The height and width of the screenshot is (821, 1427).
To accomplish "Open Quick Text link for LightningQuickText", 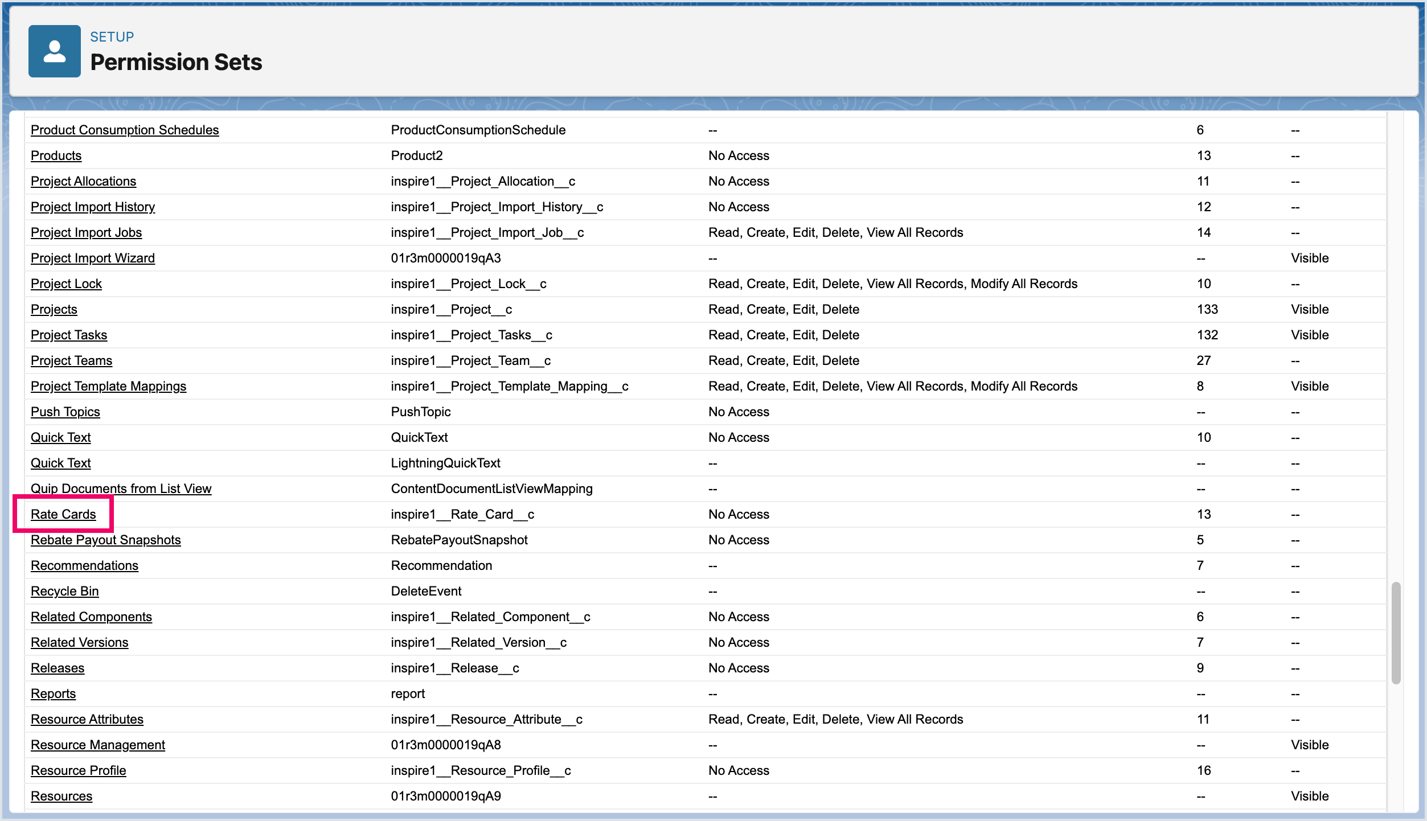I will (x=60, y=463).
